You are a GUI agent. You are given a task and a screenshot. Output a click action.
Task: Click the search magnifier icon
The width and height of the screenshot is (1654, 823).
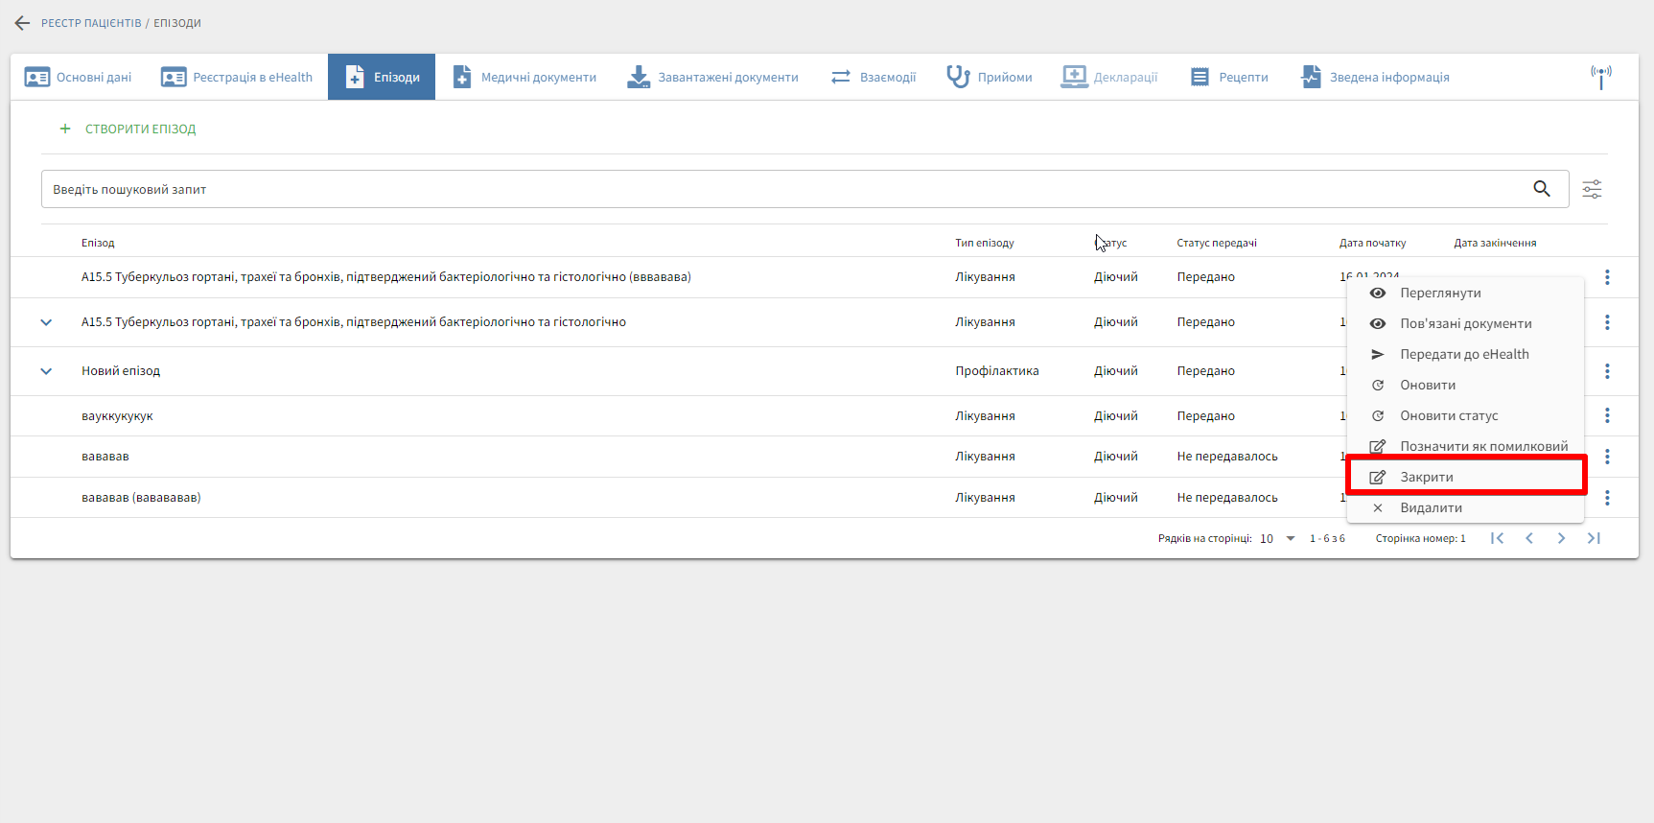coord(1541,189)
